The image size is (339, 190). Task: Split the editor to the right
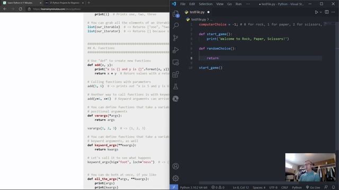pos(327,12)
